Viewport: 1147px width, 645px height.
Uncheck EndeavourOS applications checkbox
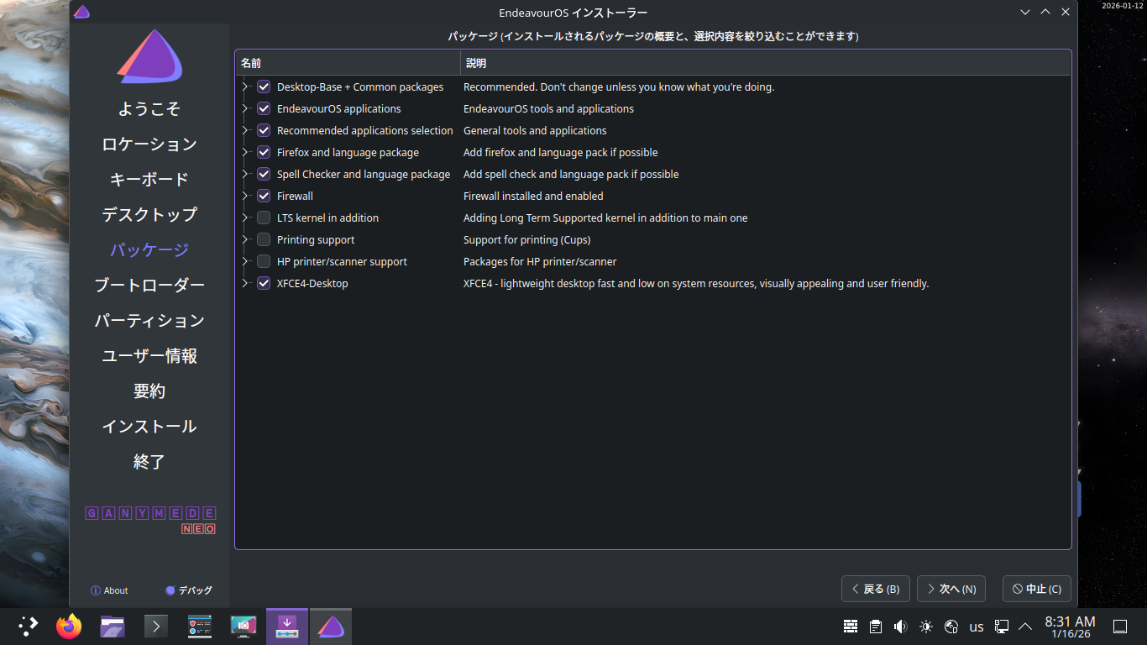[x=264, y=108]
